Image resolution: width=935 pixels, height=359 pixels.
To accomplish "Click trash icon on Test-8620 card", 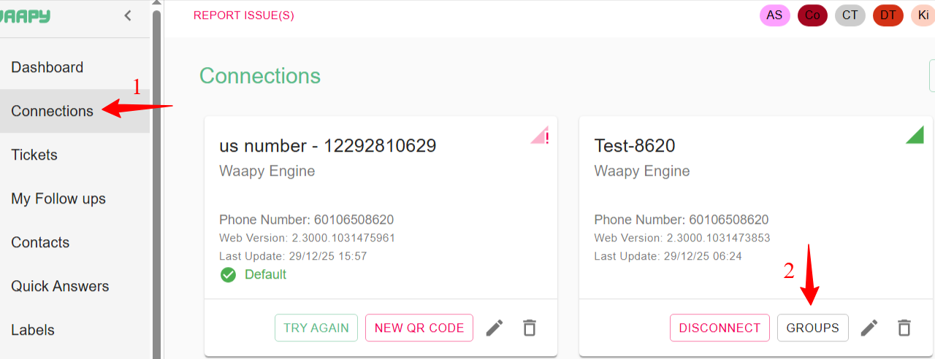I will (x=904, y=328).
